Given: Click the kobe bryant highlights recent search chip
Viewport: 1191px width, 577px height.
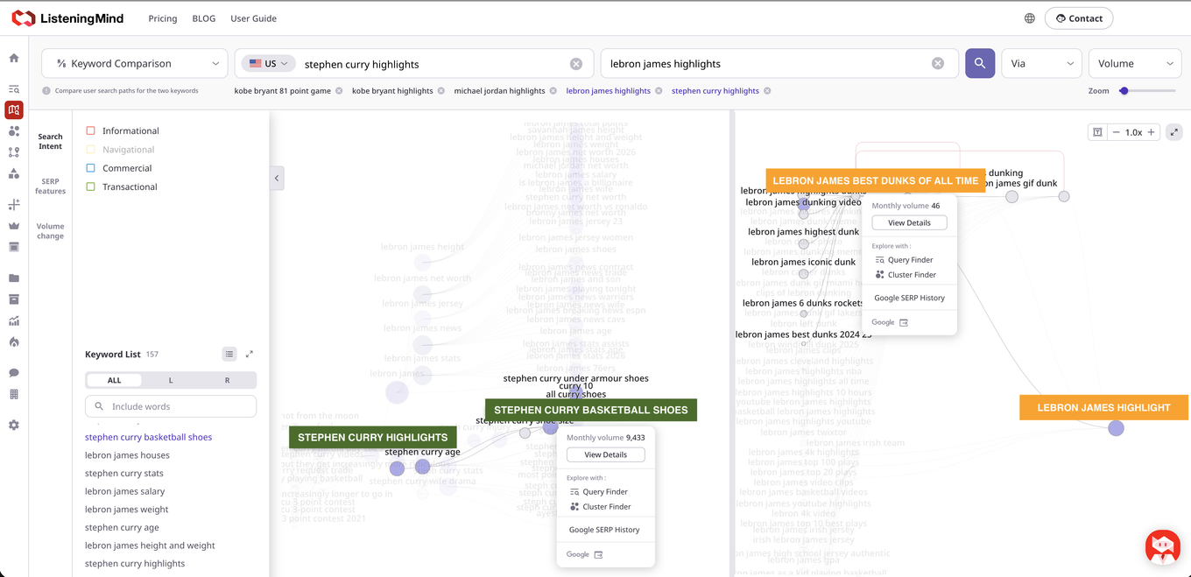Looking at the screenshot, I should pos(392,91).
